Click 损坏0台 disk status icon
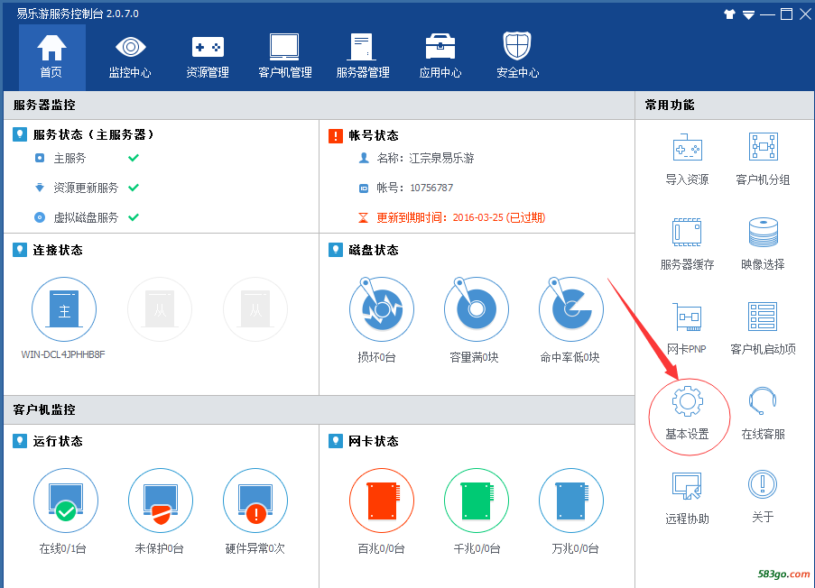 click(382, 309)
